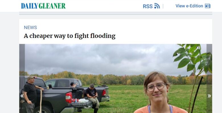Open the 'A cheaper way to fight flooding' headline

[69, 36]
